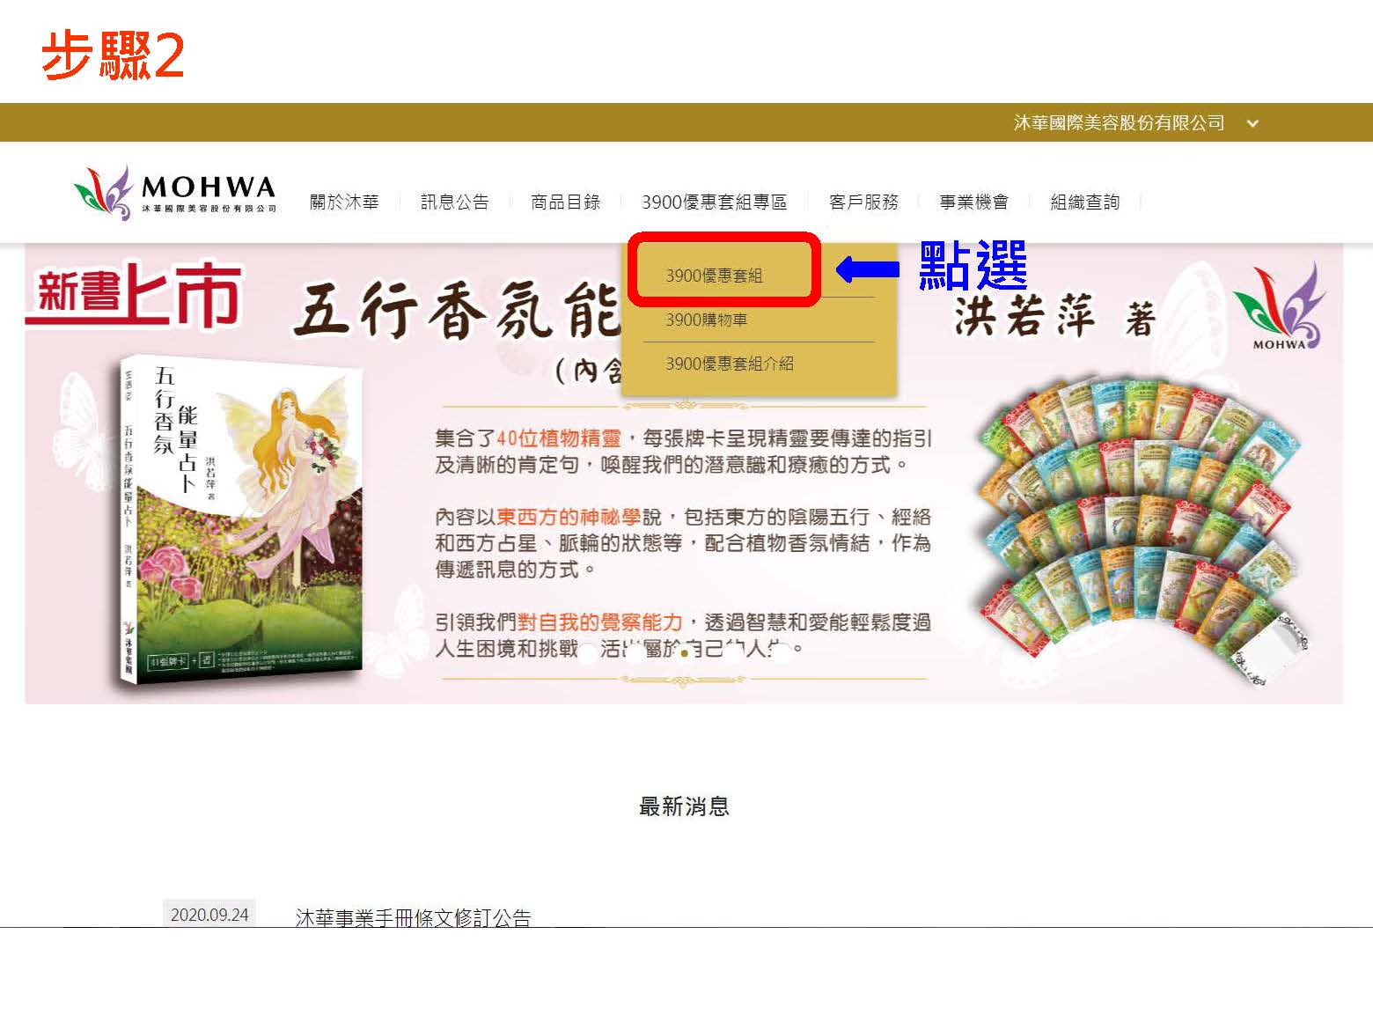
Task: Click the 最新消息 heading
Action: click(x=684, y=806)
